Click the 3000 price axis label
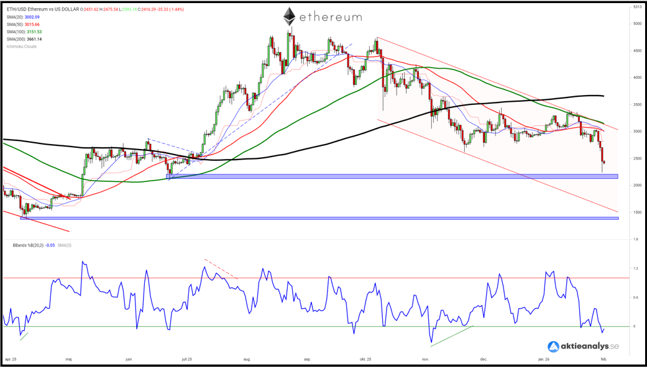This screenshot has height=367, width=647. (x=637, y=132)
